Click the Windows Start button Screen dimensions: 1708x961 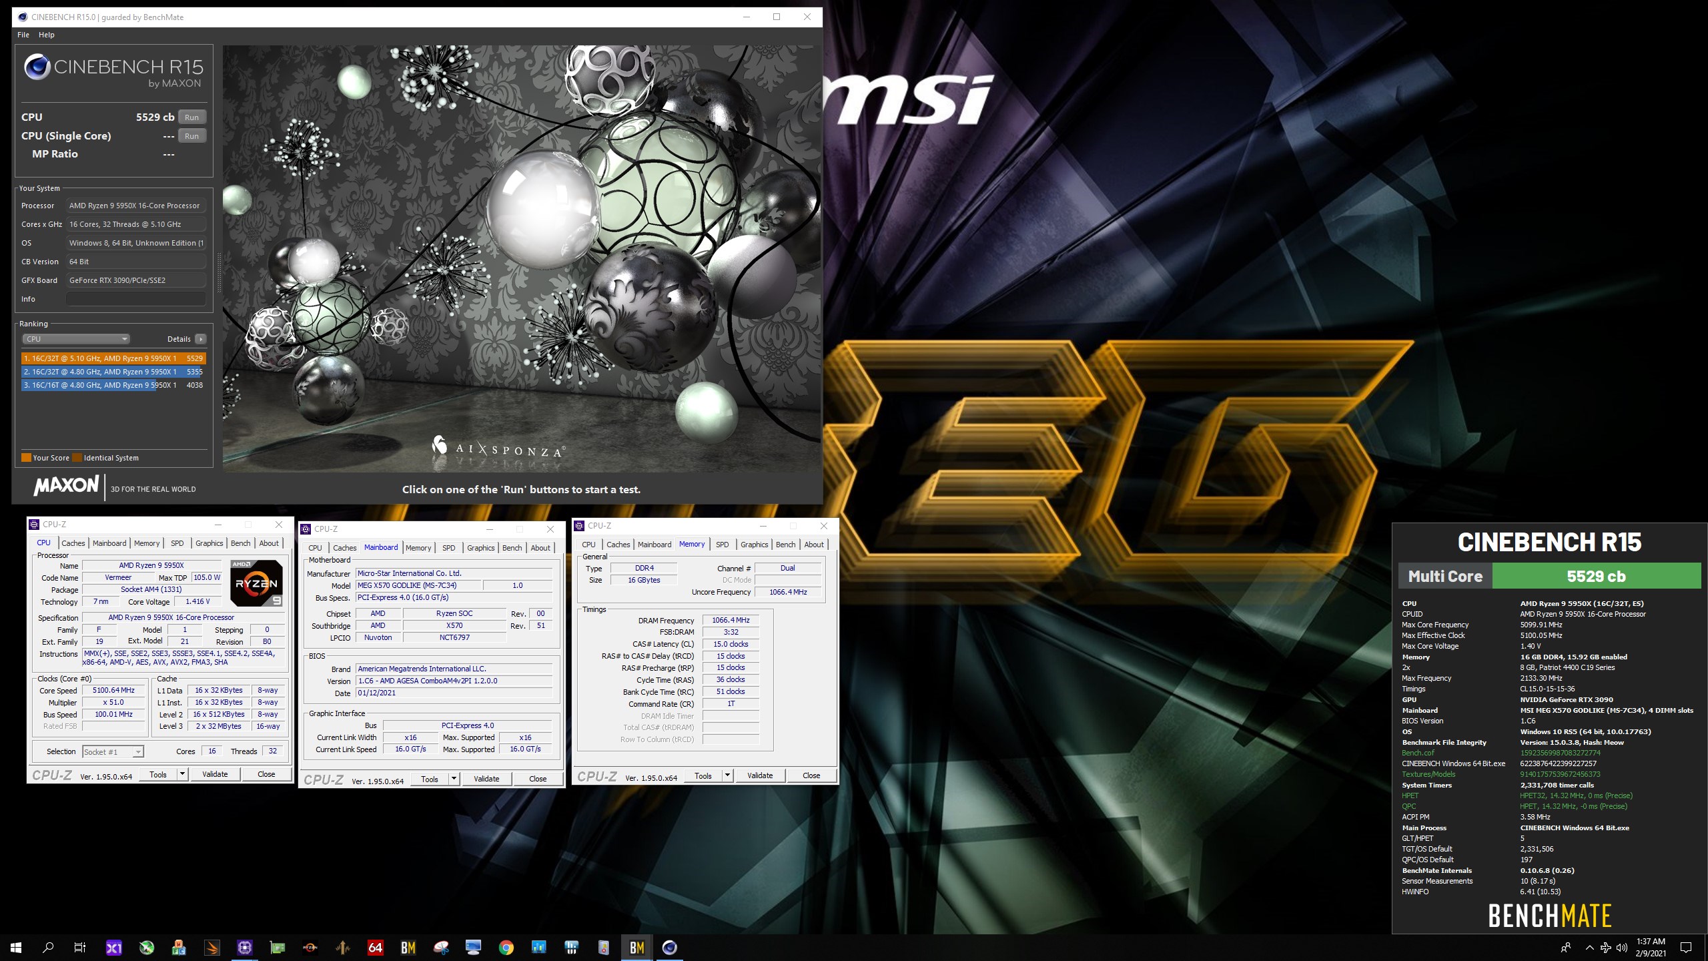[16, 947]
